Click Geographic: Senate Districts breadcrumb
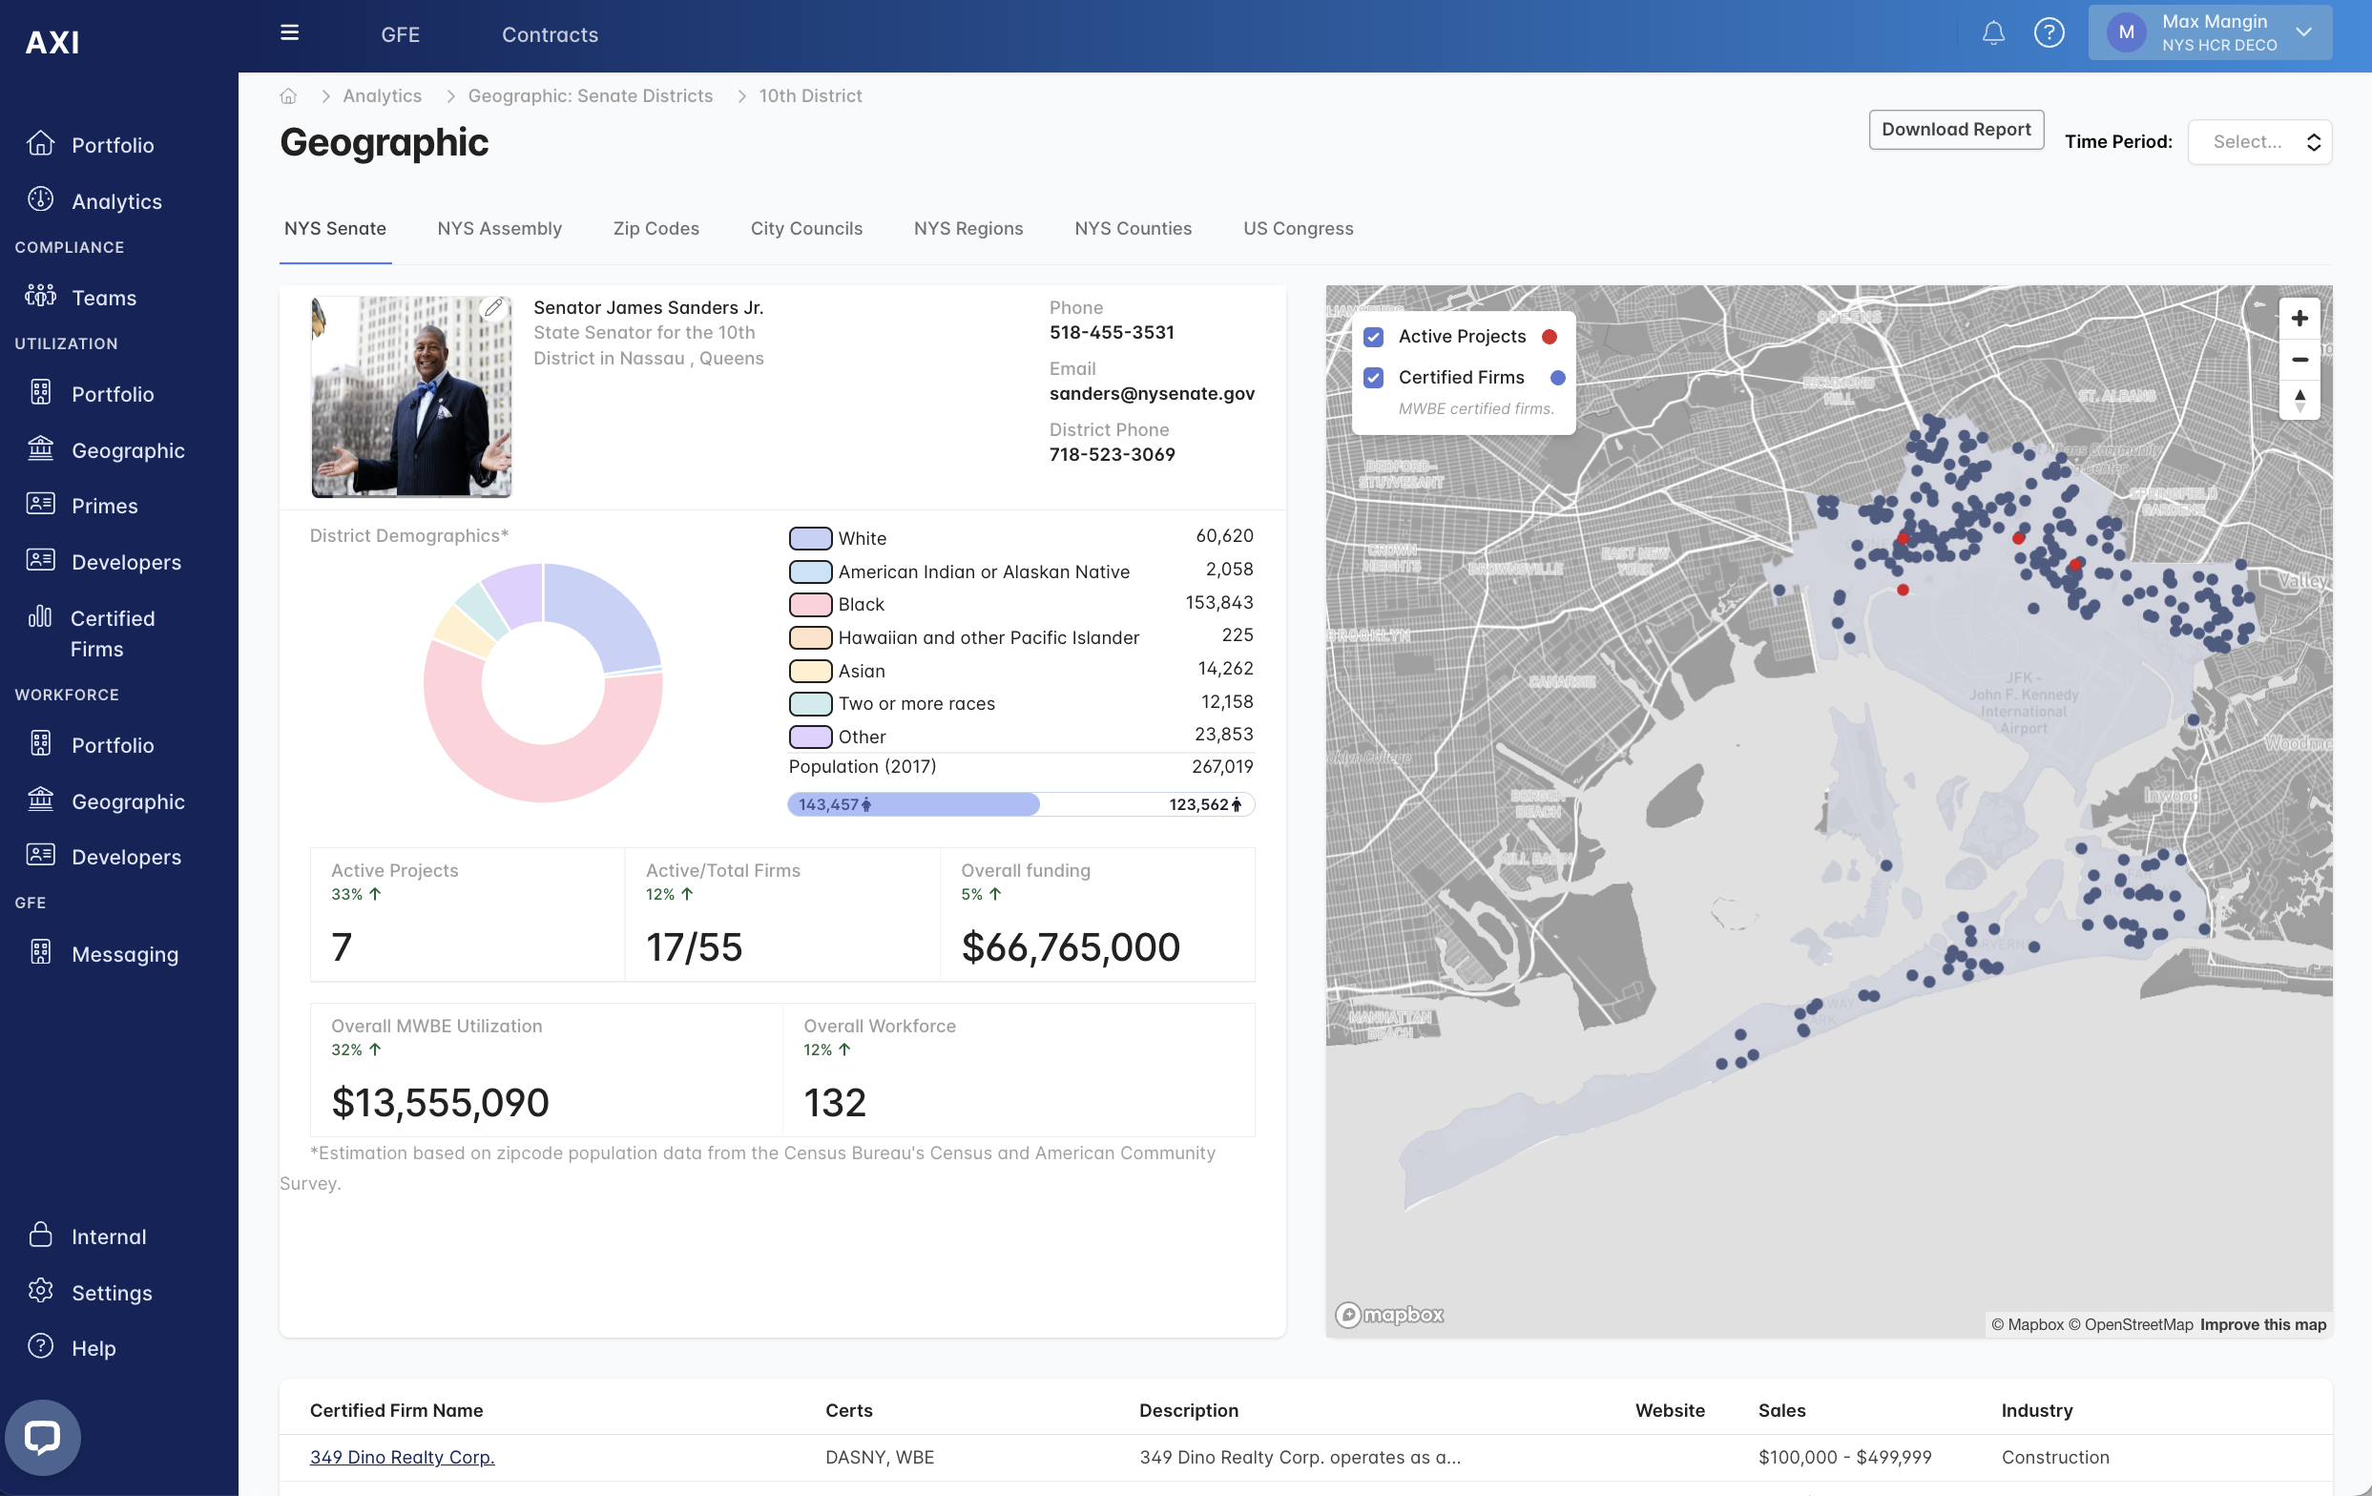This screenshot has width=2372, height=1496. click(590, 95)
